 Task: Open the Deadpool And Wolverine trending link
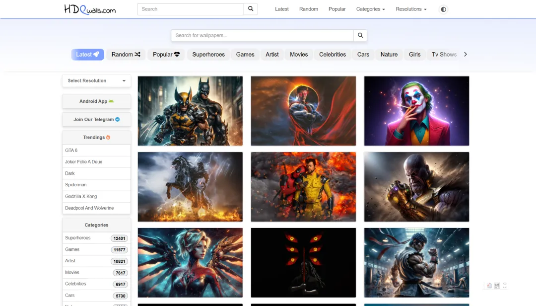(x=96, y=208)
